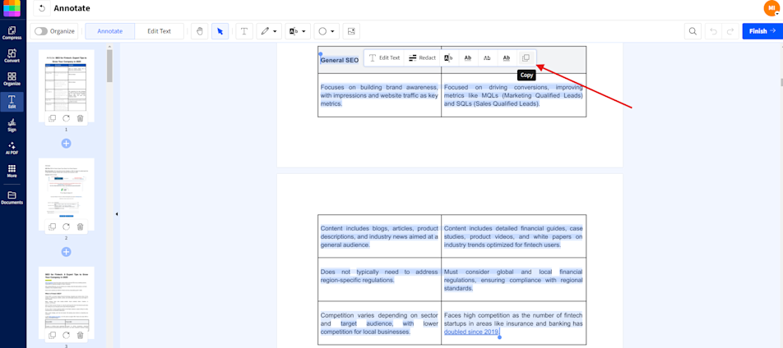
Task: Click the thumbnail panel scrollbar handle
Action: point(109,66)
